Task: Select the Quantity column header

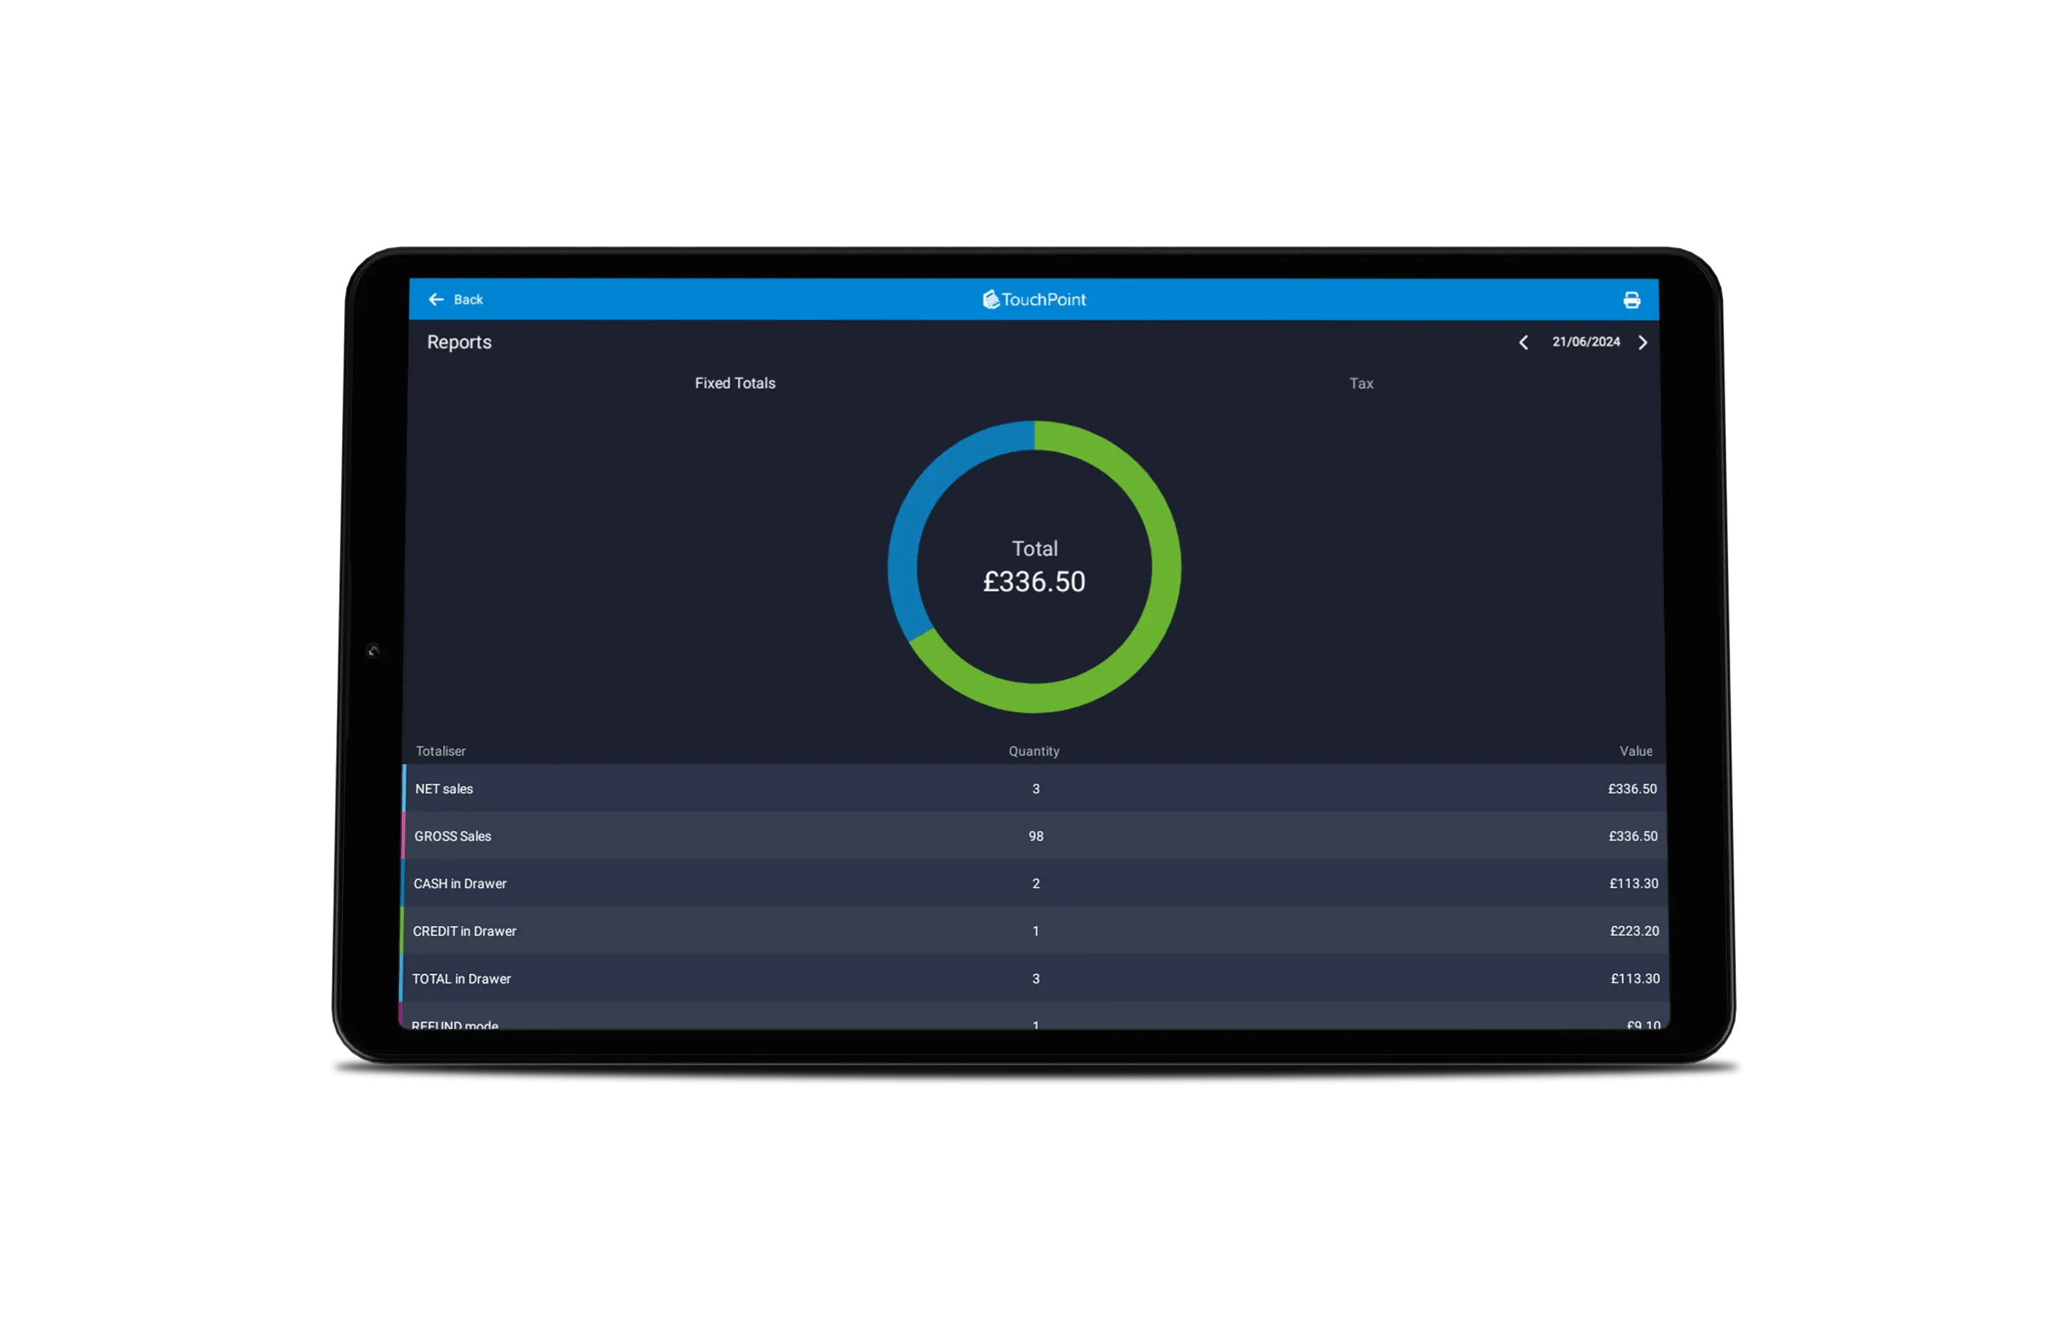Action: click(1034, 750)
